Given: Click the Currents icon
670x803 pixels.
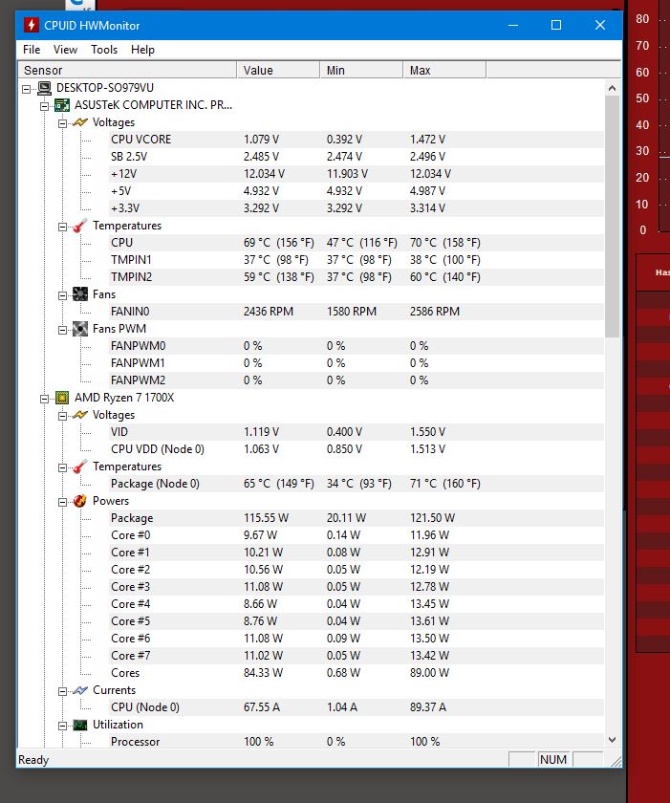Looking at the screenshot, I should tap(80, 690).
